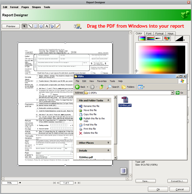Image resolution: width=192 pixels, height=194 pixels.
Task: Open the zoom percentage dropdown arrow
Action: 20,183
